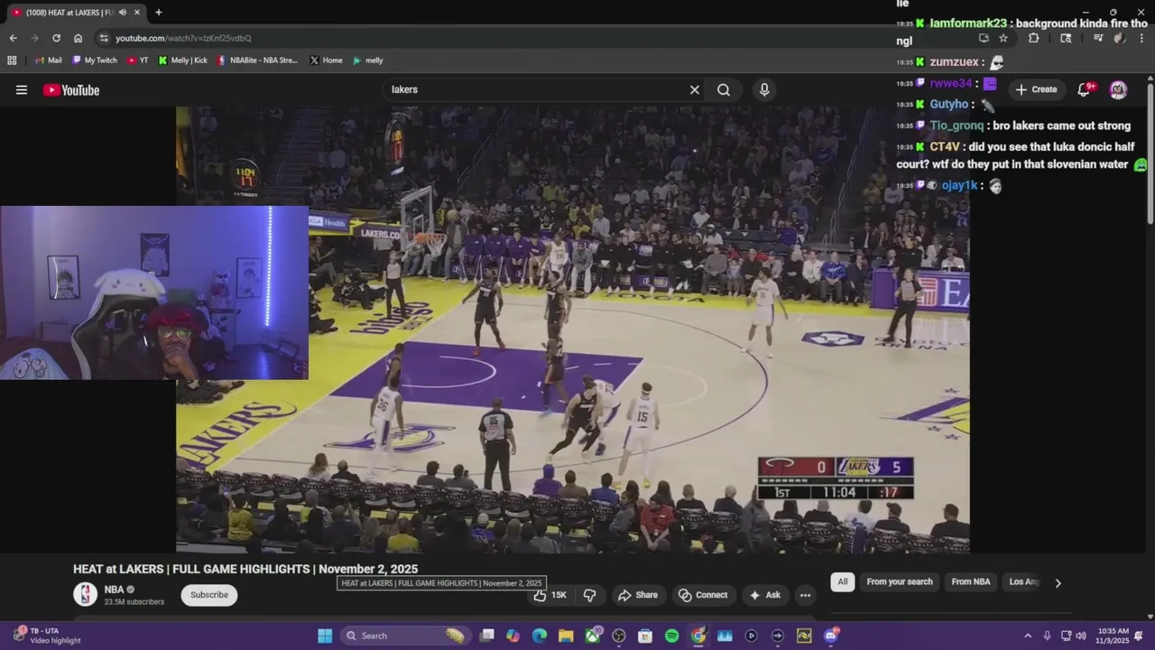The width and height of the screenshot is (1155, 650).
Task: Open browser apps grid shortcut
Action: 12,60
